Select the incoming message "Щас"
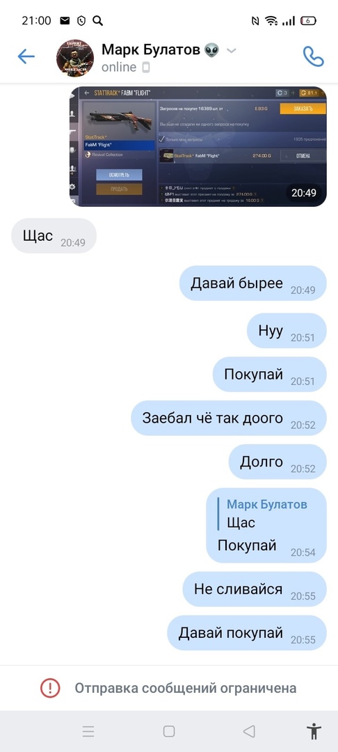338x752 pixels. (x=54, y=235)
